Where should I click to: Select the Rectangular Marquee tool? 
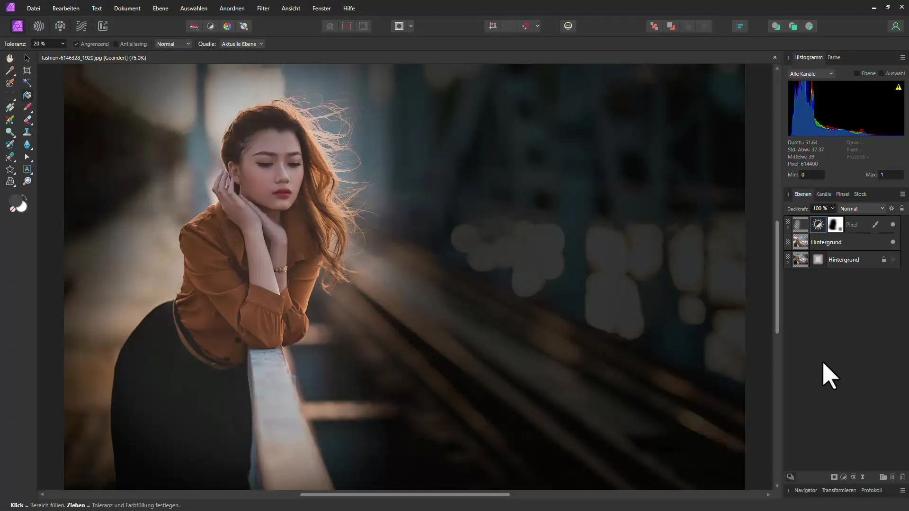pyautogui.click(x=9, y=95)
